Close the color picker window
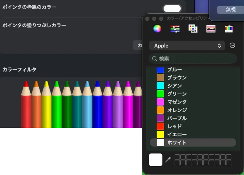This screenshot has width=244, height=175. [147, 19]
